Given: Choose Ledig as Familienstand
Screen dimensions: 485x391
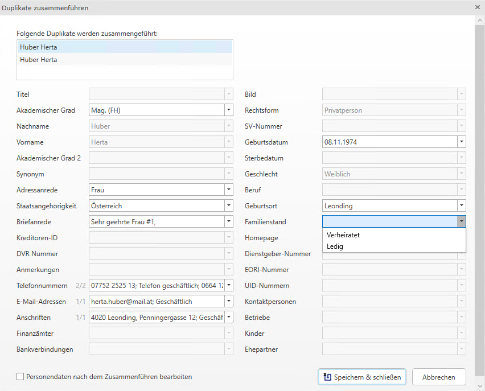Looking at the screenshot, I should pyautogui.click(x=335, y=246).
